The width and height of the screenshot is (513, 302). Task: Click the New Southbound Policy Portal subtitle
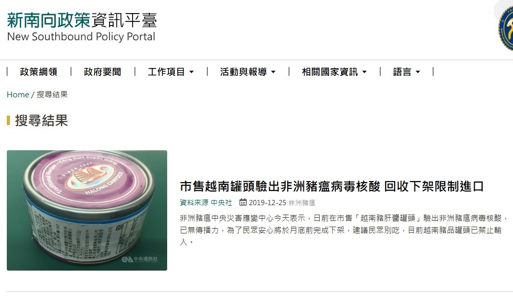click(x=81, y=37)
